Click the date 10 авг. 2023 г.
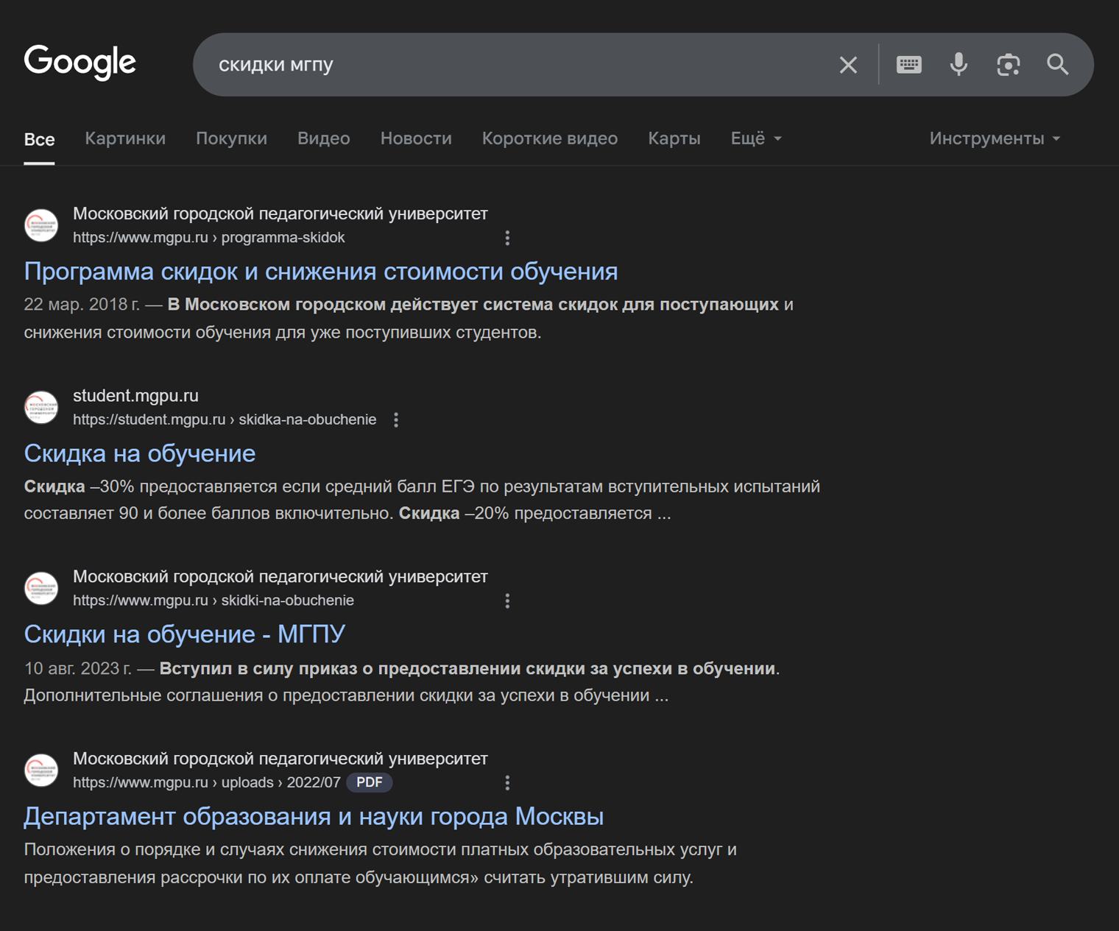 point(78,668)
